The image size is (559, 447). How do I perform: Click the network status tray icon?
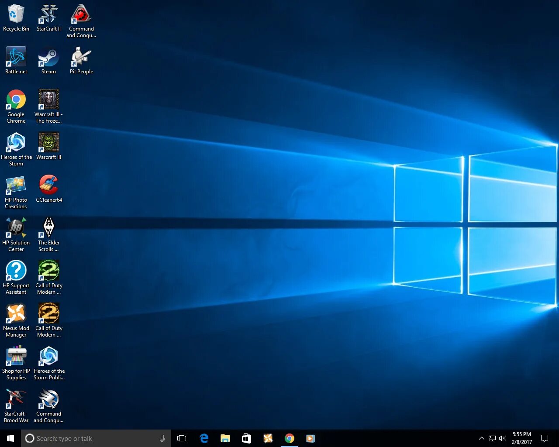[x=492, y=438]
